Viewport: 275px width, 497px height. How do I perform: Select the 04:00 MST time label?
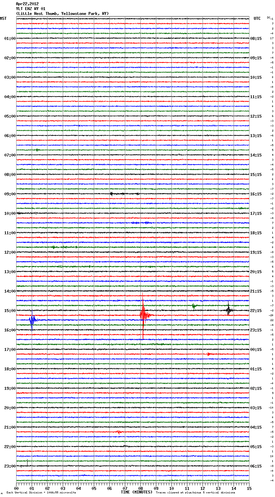point(10,97)
